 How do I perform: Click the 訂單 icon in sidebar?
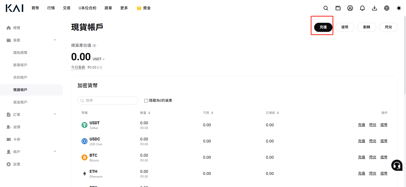click(x=9, y=115)
